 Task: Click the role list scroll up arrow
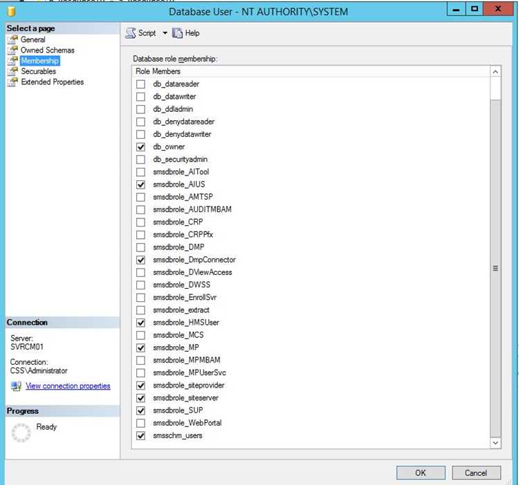tap(495, 72)
